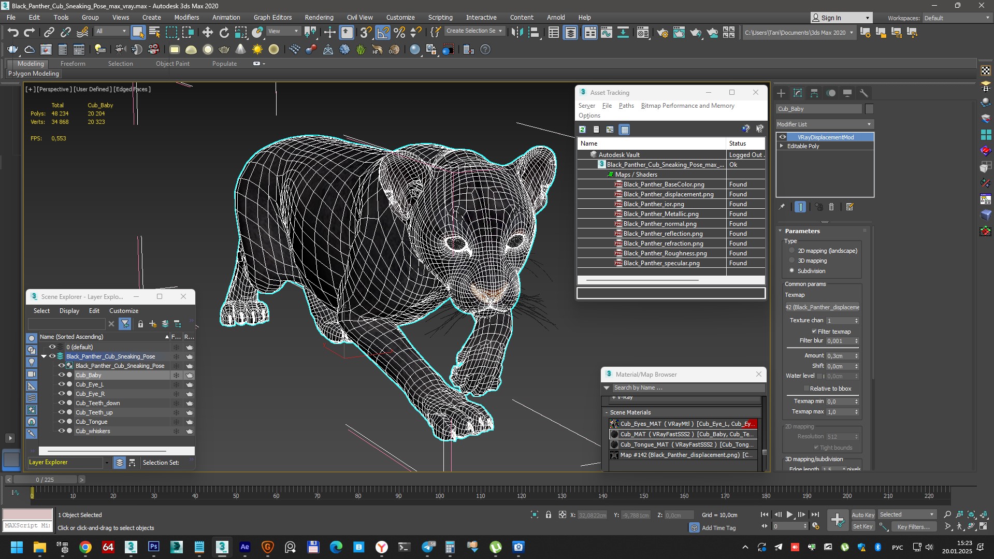Open the Display command panel tab

coord(847,93)
